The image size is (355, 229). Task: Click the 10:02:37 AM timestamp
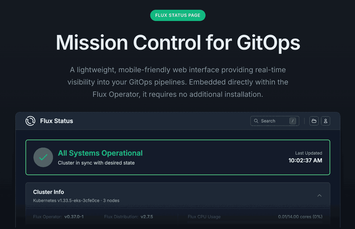(x=305, y=160)
